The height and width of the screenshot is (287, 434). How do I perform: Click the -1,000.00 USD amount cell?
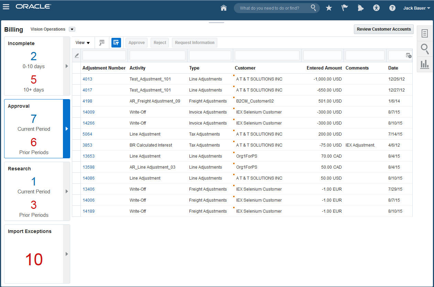(328, 79)
